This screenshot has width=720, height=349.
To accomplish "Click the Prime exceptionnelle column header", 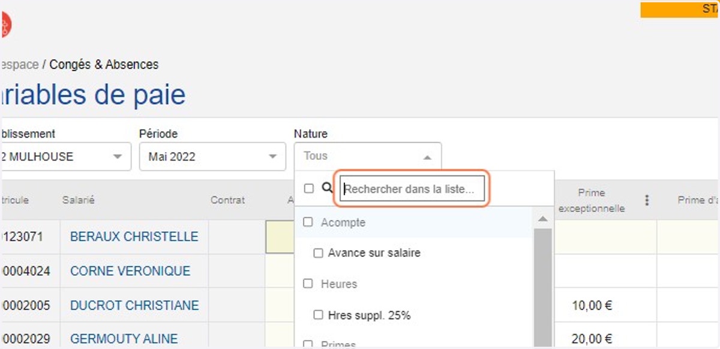I will pos(592,201).
